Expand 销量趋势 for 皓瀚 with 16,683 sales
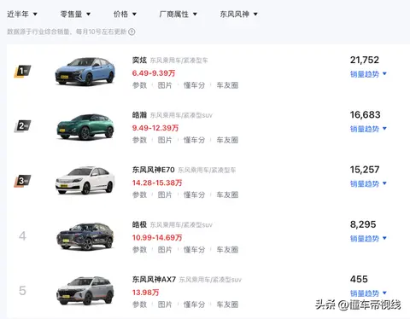Screen dimensions: 410x319 (x=368, y=129)
